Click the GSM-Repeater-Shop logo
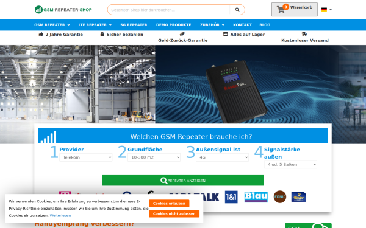The height and width of the screenshot is (228, 366). (x=63, y=10)
